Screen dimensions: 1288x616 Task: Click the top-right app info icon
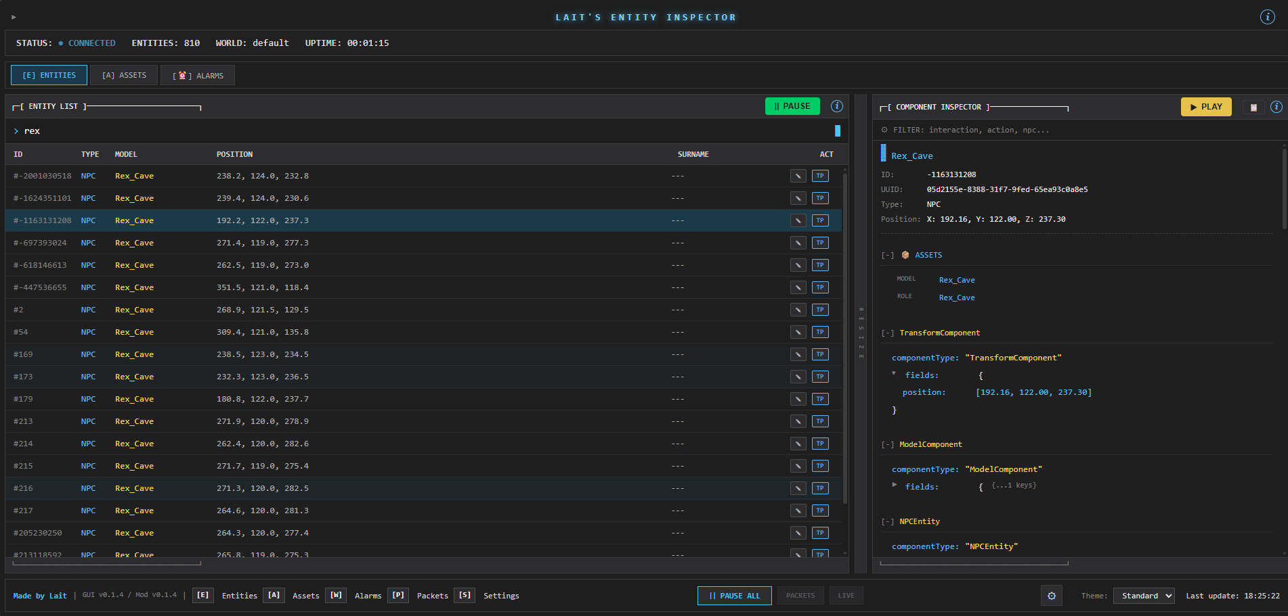[1267, 17]
